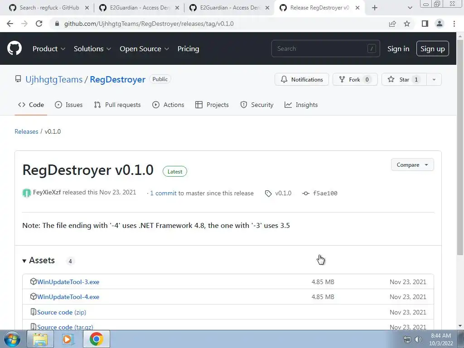Open the taskbar clock and date

(x=441, y=339)
